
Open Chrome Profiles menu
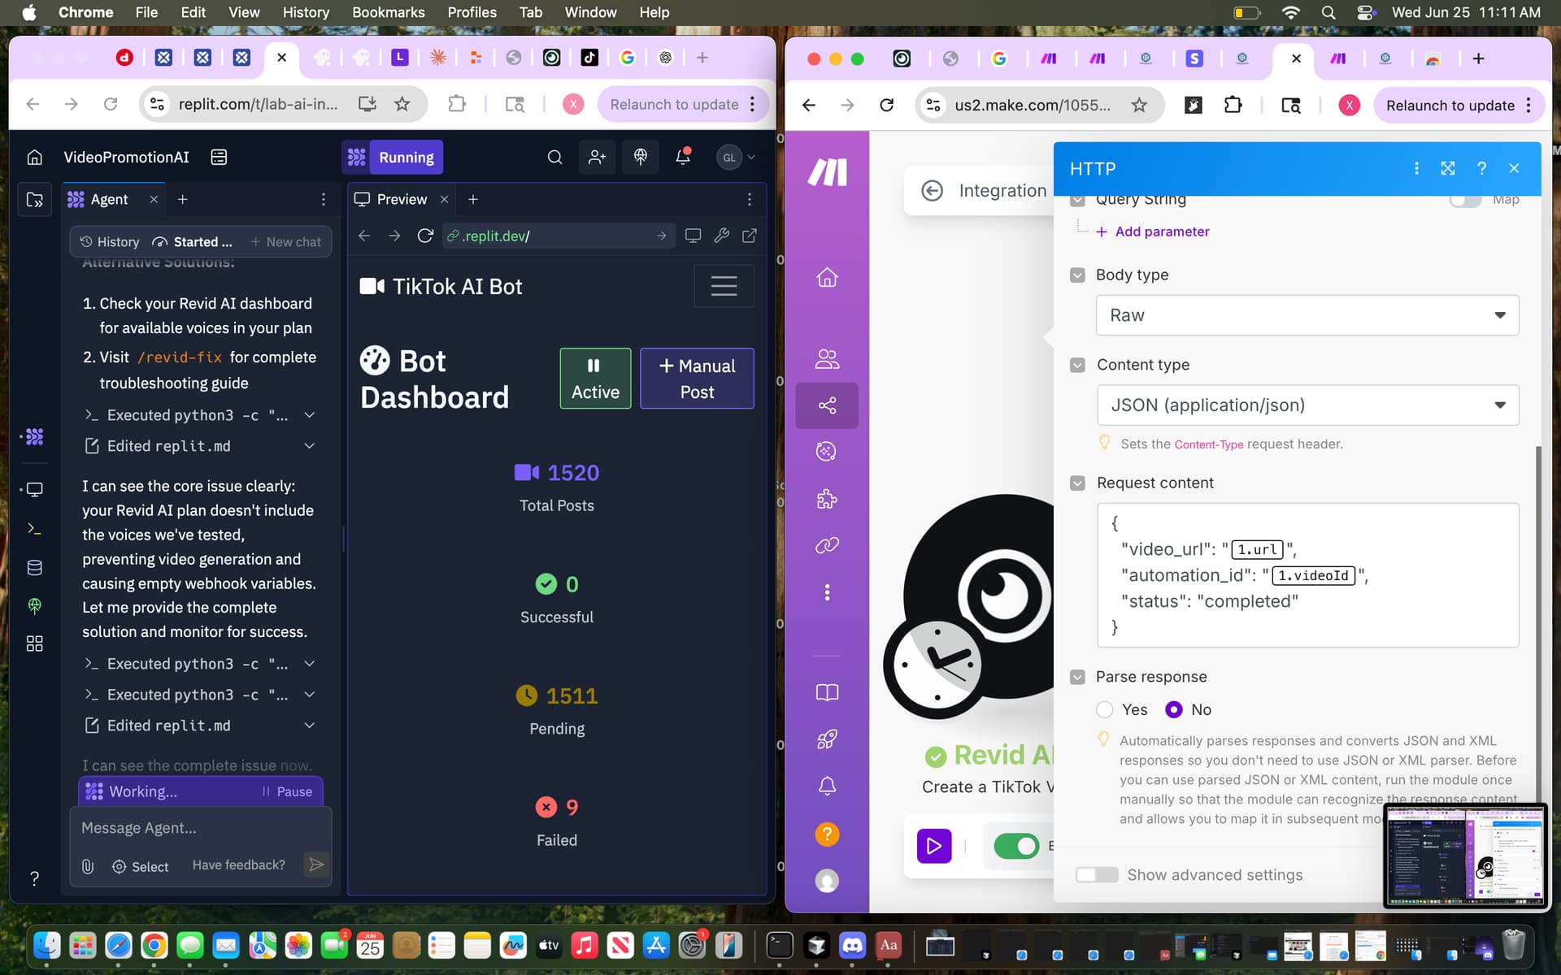click(472, 12)
